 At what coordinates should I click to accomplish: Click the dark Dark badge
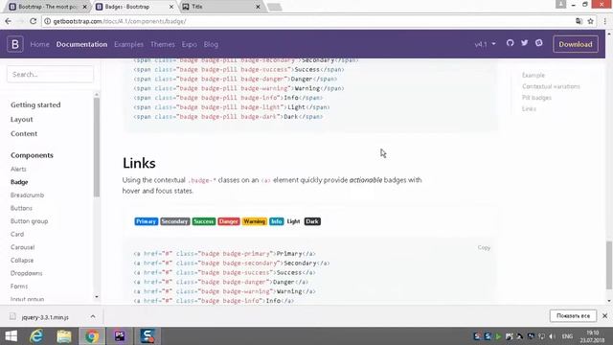point(312,221)
